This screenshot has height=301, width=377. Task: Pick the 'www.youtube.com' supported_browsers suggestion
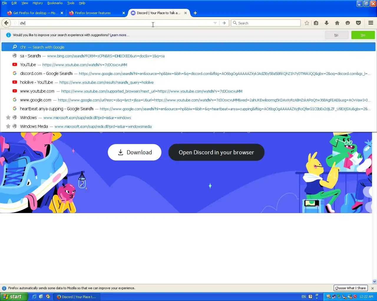pos(188,91)
